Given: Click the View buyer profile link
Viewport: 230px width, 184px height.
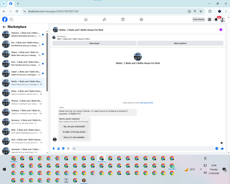Looking at the screenshot, I should (146, 103).
